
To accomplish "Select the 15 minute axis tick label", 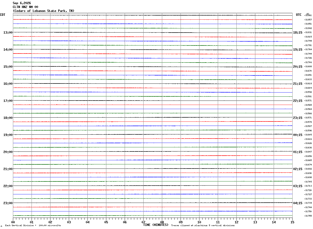I will click(292, 222).
